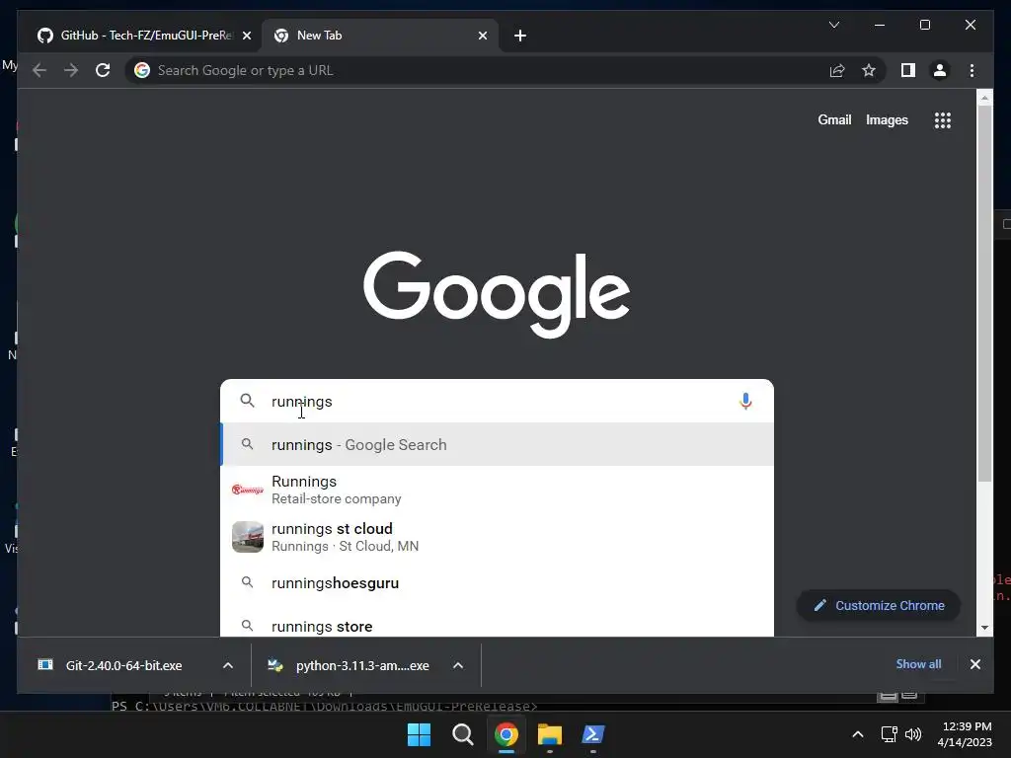The width and height of the screenshot is (1011, 758).
Task: Share this page icon in address bar
Action: [x=837, y=70]
